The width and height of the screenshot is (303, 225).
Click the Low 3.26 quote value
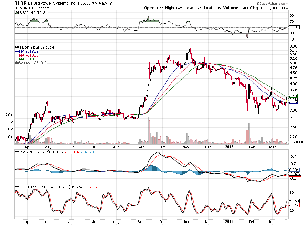(x=193, y=8)
